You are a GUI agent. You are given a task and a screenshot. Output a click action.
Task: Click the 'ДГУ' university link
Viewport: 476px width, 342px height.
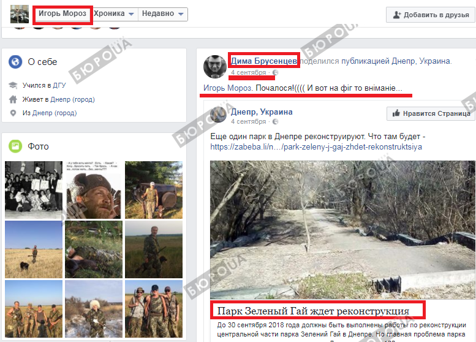pyautogui.click(x=59, y=86)
